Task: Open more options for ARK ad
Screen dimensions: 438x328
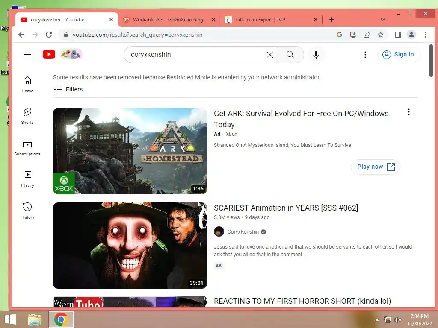Action: [x=408, y=112]
